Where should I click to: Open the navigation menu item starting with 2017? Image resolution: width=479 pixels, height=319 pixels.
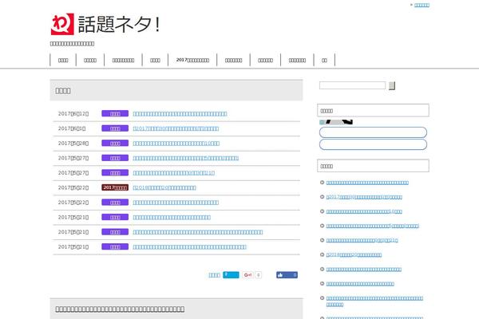(192, 60)
